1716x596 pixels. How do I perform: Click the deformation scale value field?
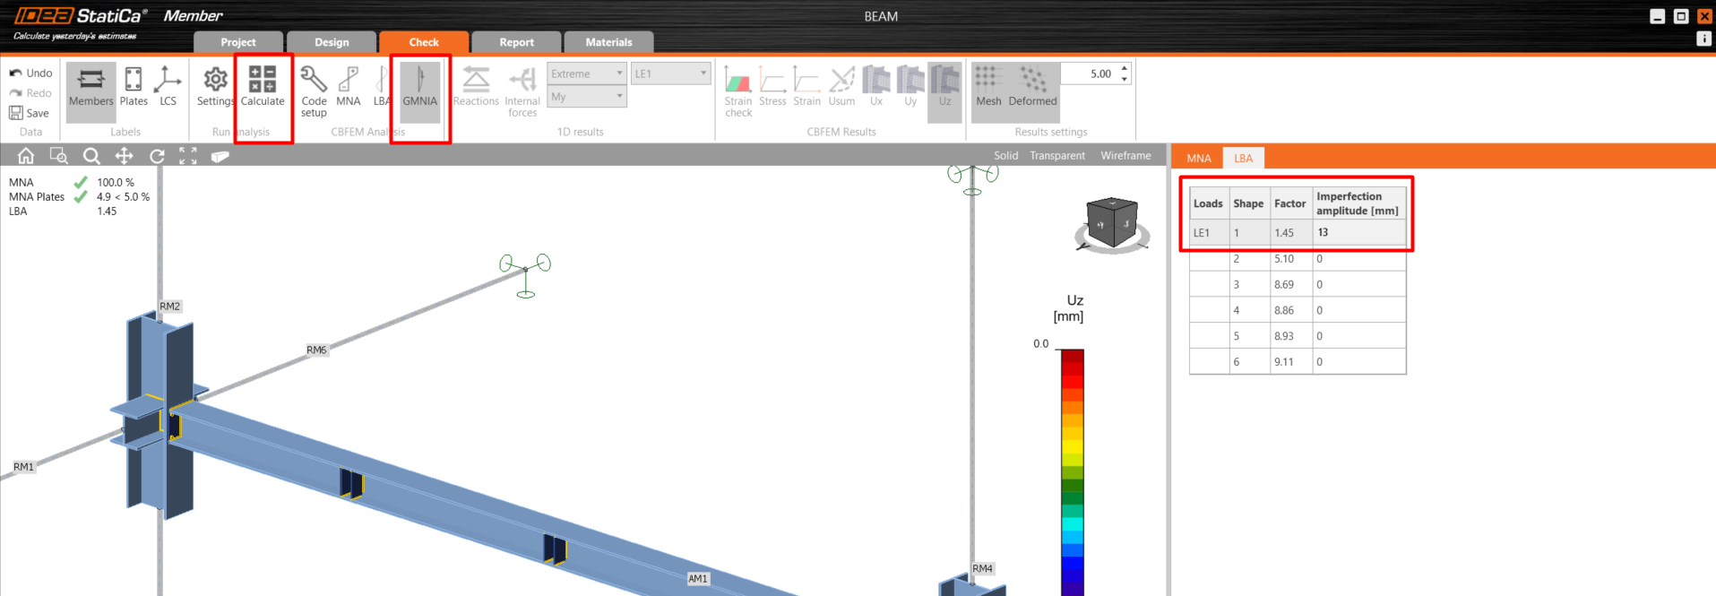coord(1089,73)
